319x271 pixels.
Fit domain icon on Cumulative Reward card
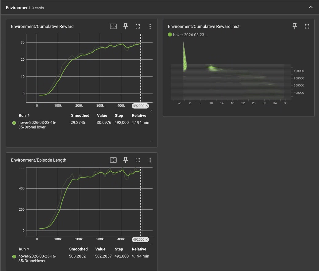point(113,26)
